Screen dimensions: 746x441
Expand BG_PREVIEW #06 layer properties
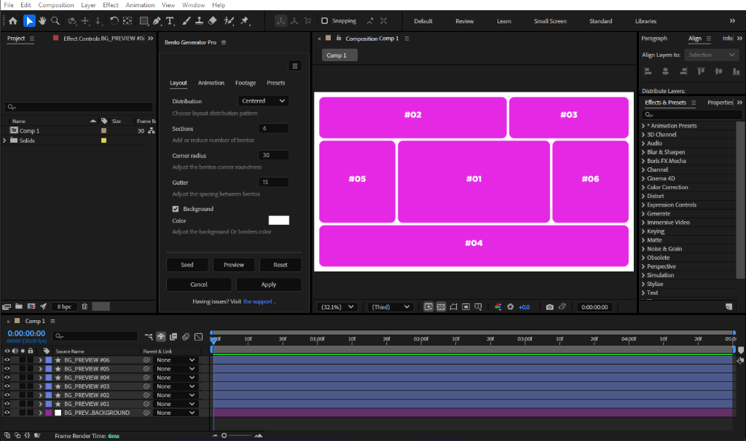pyautogui.click(x=41, y=360)
